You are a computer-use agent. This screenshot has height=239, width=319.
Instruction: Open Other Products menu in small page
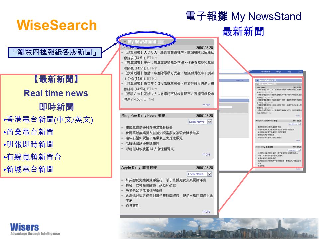pos(266,72)
